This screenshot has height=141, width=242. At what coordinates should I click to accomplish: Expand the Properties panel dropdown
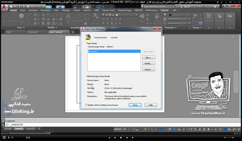[171, 27]
